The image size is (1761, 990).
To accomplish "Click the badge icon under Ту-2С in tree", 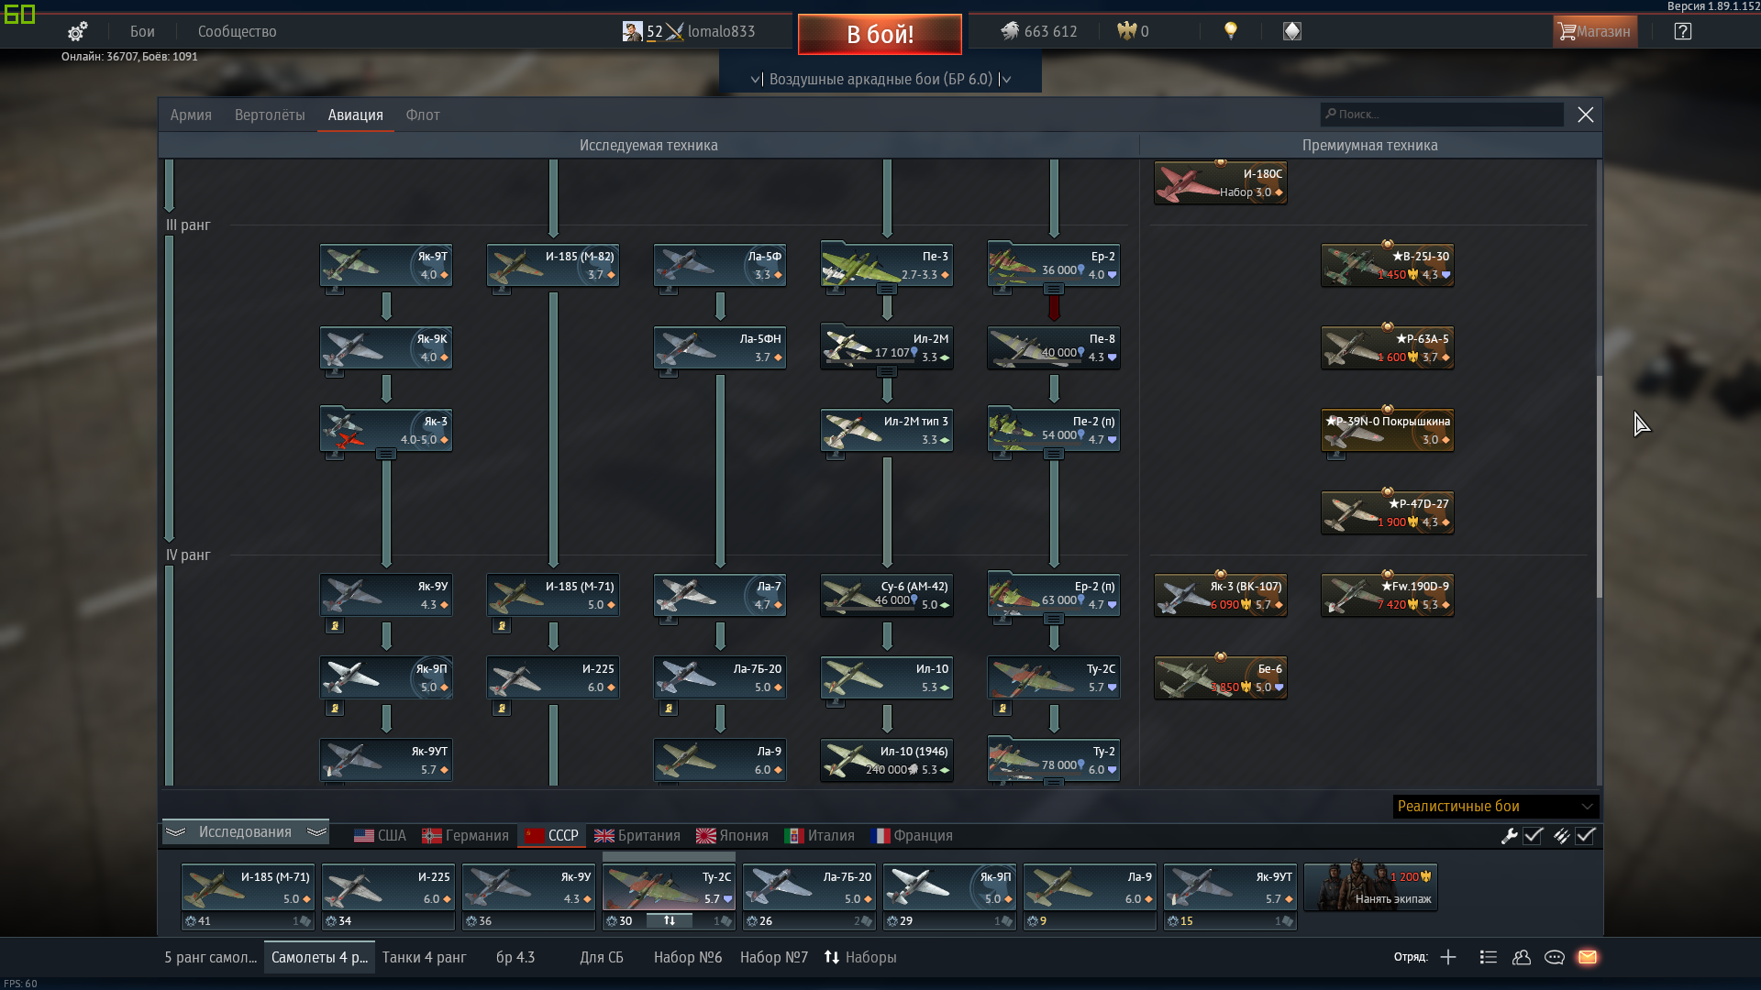I will [x=1002, y=709].
